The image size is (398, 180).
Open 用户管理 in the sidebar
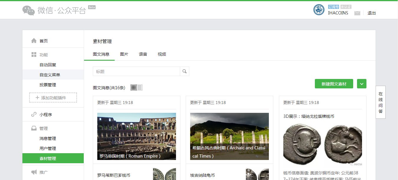tap(48, 148)
